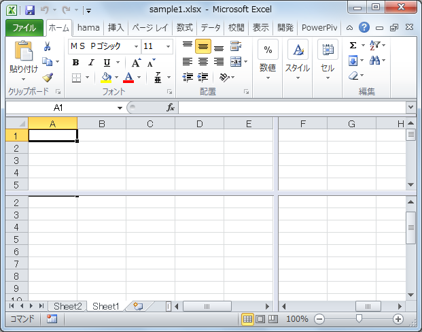
Task: Click the zoom slider handle
Action: (359, 319)
